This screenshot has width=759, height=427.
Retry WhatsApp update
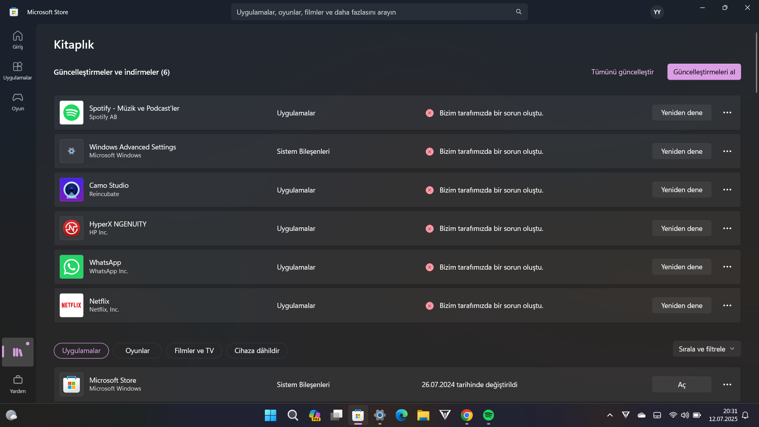pos(682,267)
